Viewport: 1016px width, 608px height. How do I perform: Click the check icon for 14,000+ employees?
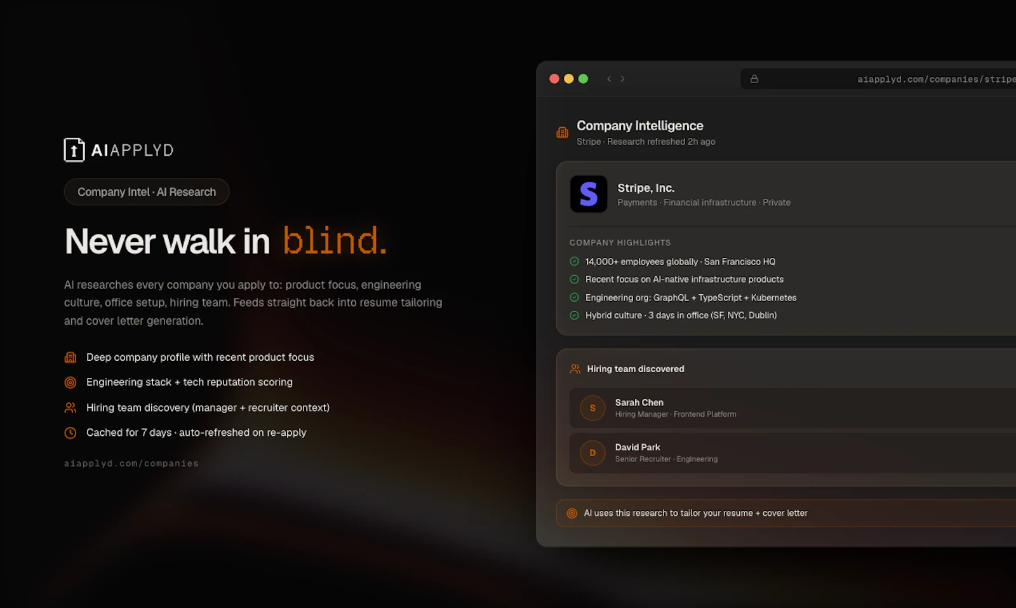click(574, 261)
